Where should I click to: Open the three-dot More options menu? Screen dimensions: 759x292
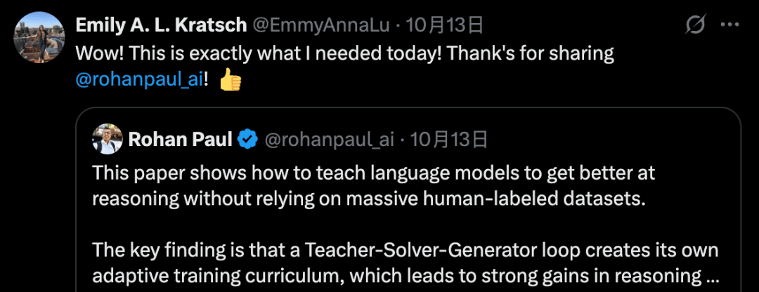[729, 26]
